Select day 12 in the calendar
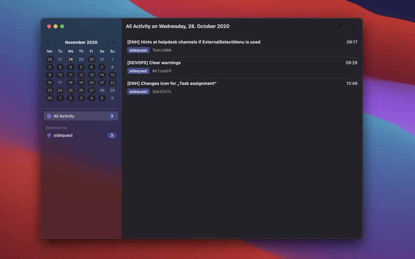 click(81, 75)
